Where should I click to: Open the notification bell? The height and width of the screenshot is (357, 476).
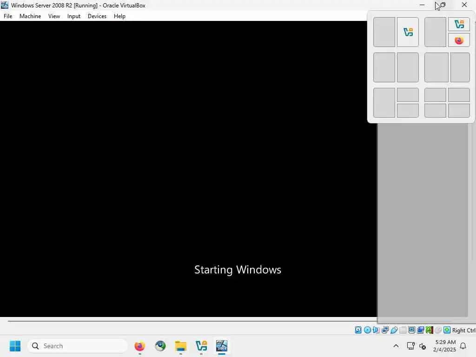click(463, 346)
